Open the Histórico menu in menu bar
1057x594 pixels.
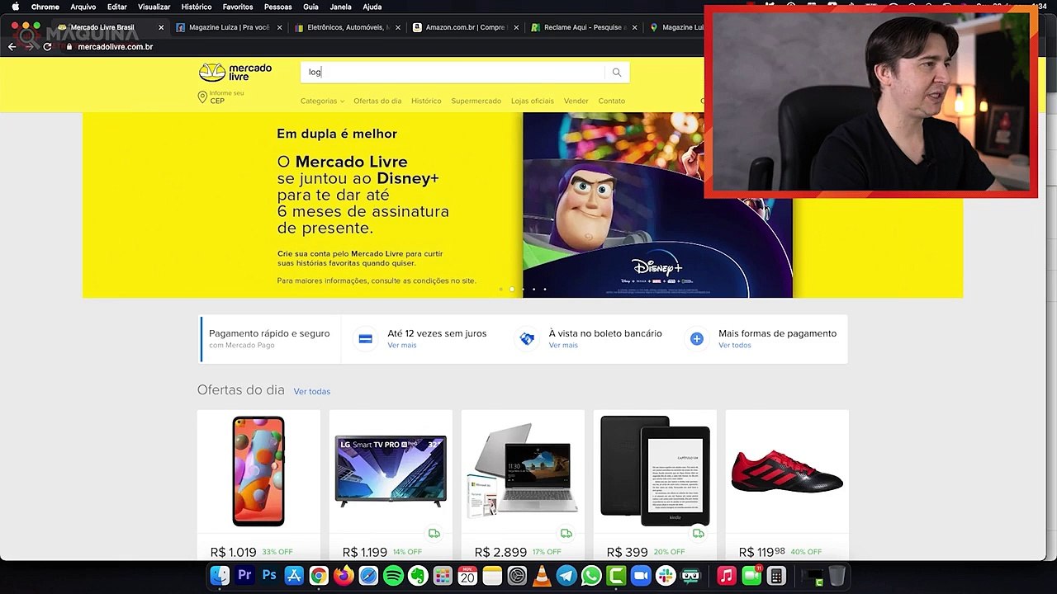pos(197,7)
